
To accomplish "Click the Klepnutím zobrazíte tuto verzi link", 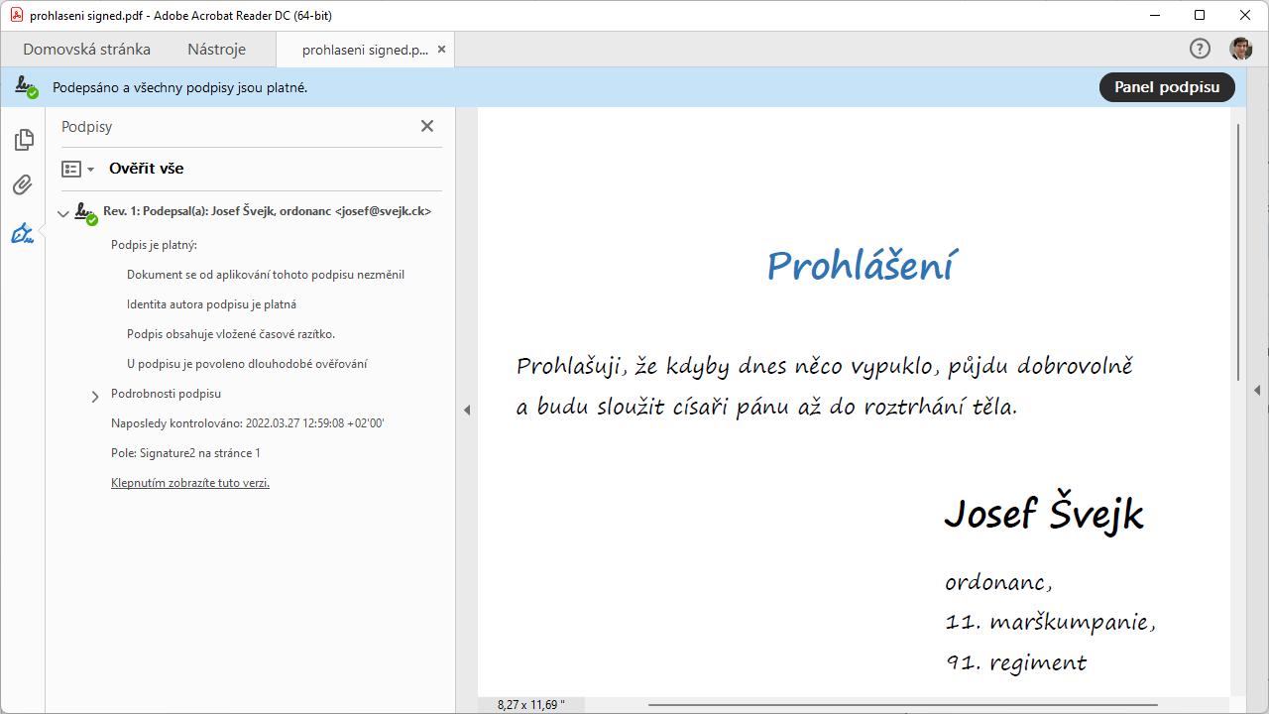I will [190, 483].
